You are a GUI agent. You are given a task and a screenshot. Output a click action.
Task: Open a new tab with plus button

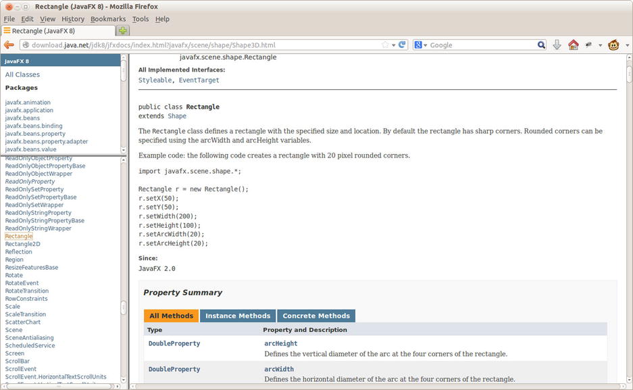pos(123,30)
